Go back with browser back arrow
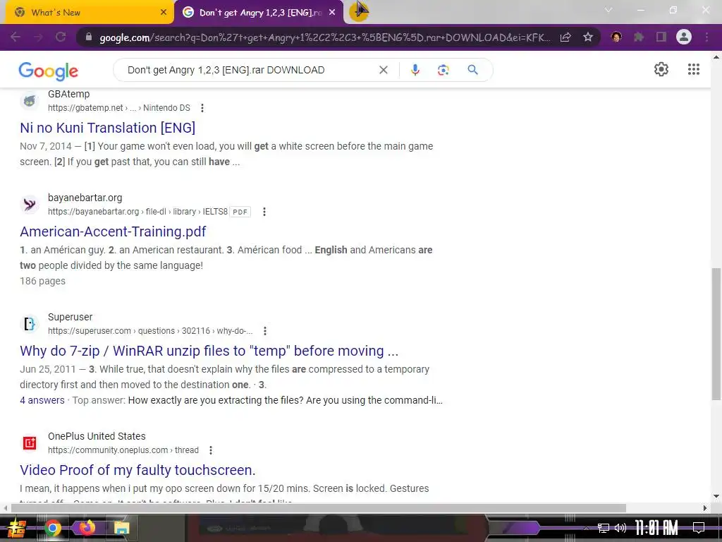 click(16, 37)
